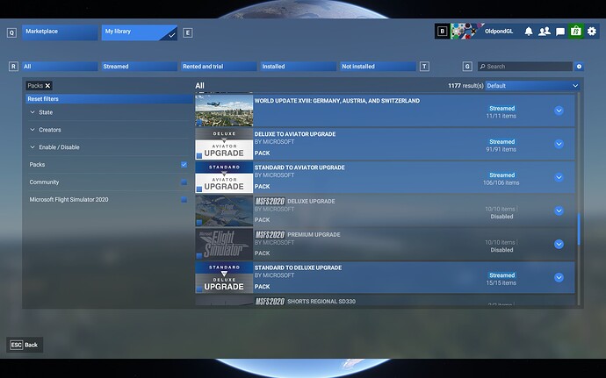Toggle the Packs filter checkbox
This screenshot has height=378, width=606.
pyautogui.click(x=184, y=165)
